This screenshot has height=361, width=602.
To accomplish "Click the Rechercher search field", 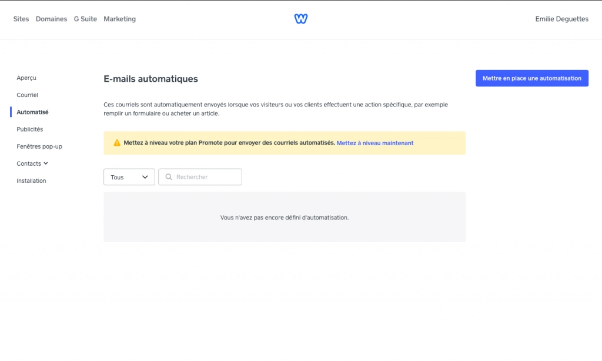I will pyautogui.click(x=200, y=177).
